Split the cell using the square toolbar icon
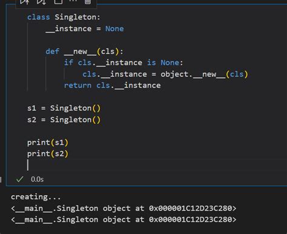 (x=58, y=2)
